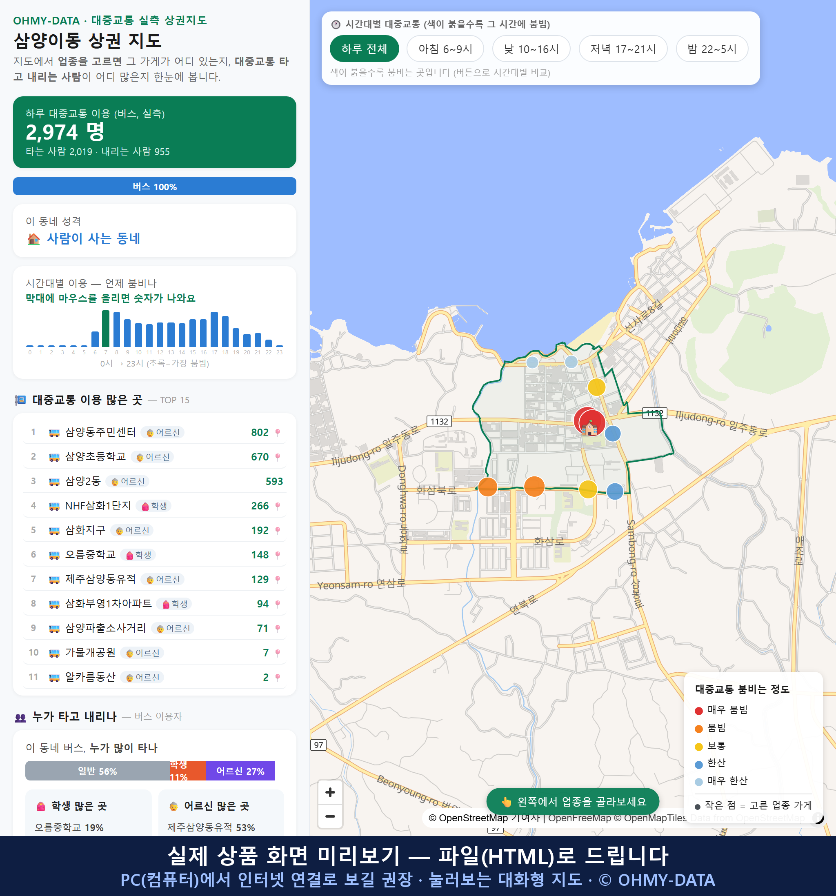Click the 삼양동주민센터 stop name

coord(100,432)
